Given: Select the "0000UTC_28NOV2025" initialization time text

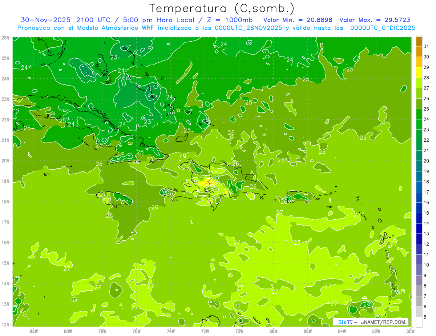Looking at the screenshot, I should point(248,28).
